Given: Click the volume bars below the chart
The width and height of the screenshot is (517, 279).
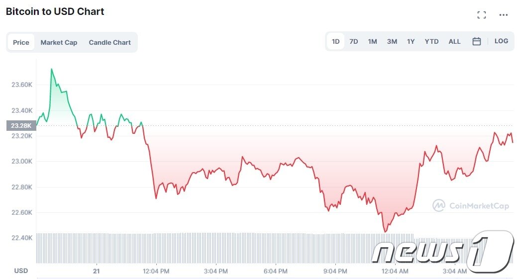Looking at the screenshot, I should coord(224,248).
